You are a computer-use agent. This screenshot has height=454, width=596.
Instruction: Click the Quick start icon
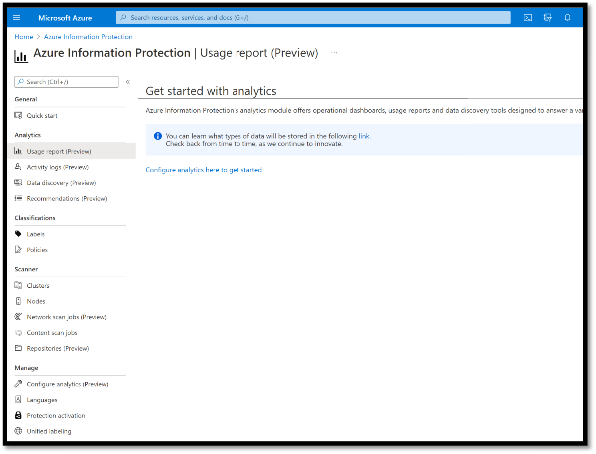pyautogui.click(x=18, y=115)
